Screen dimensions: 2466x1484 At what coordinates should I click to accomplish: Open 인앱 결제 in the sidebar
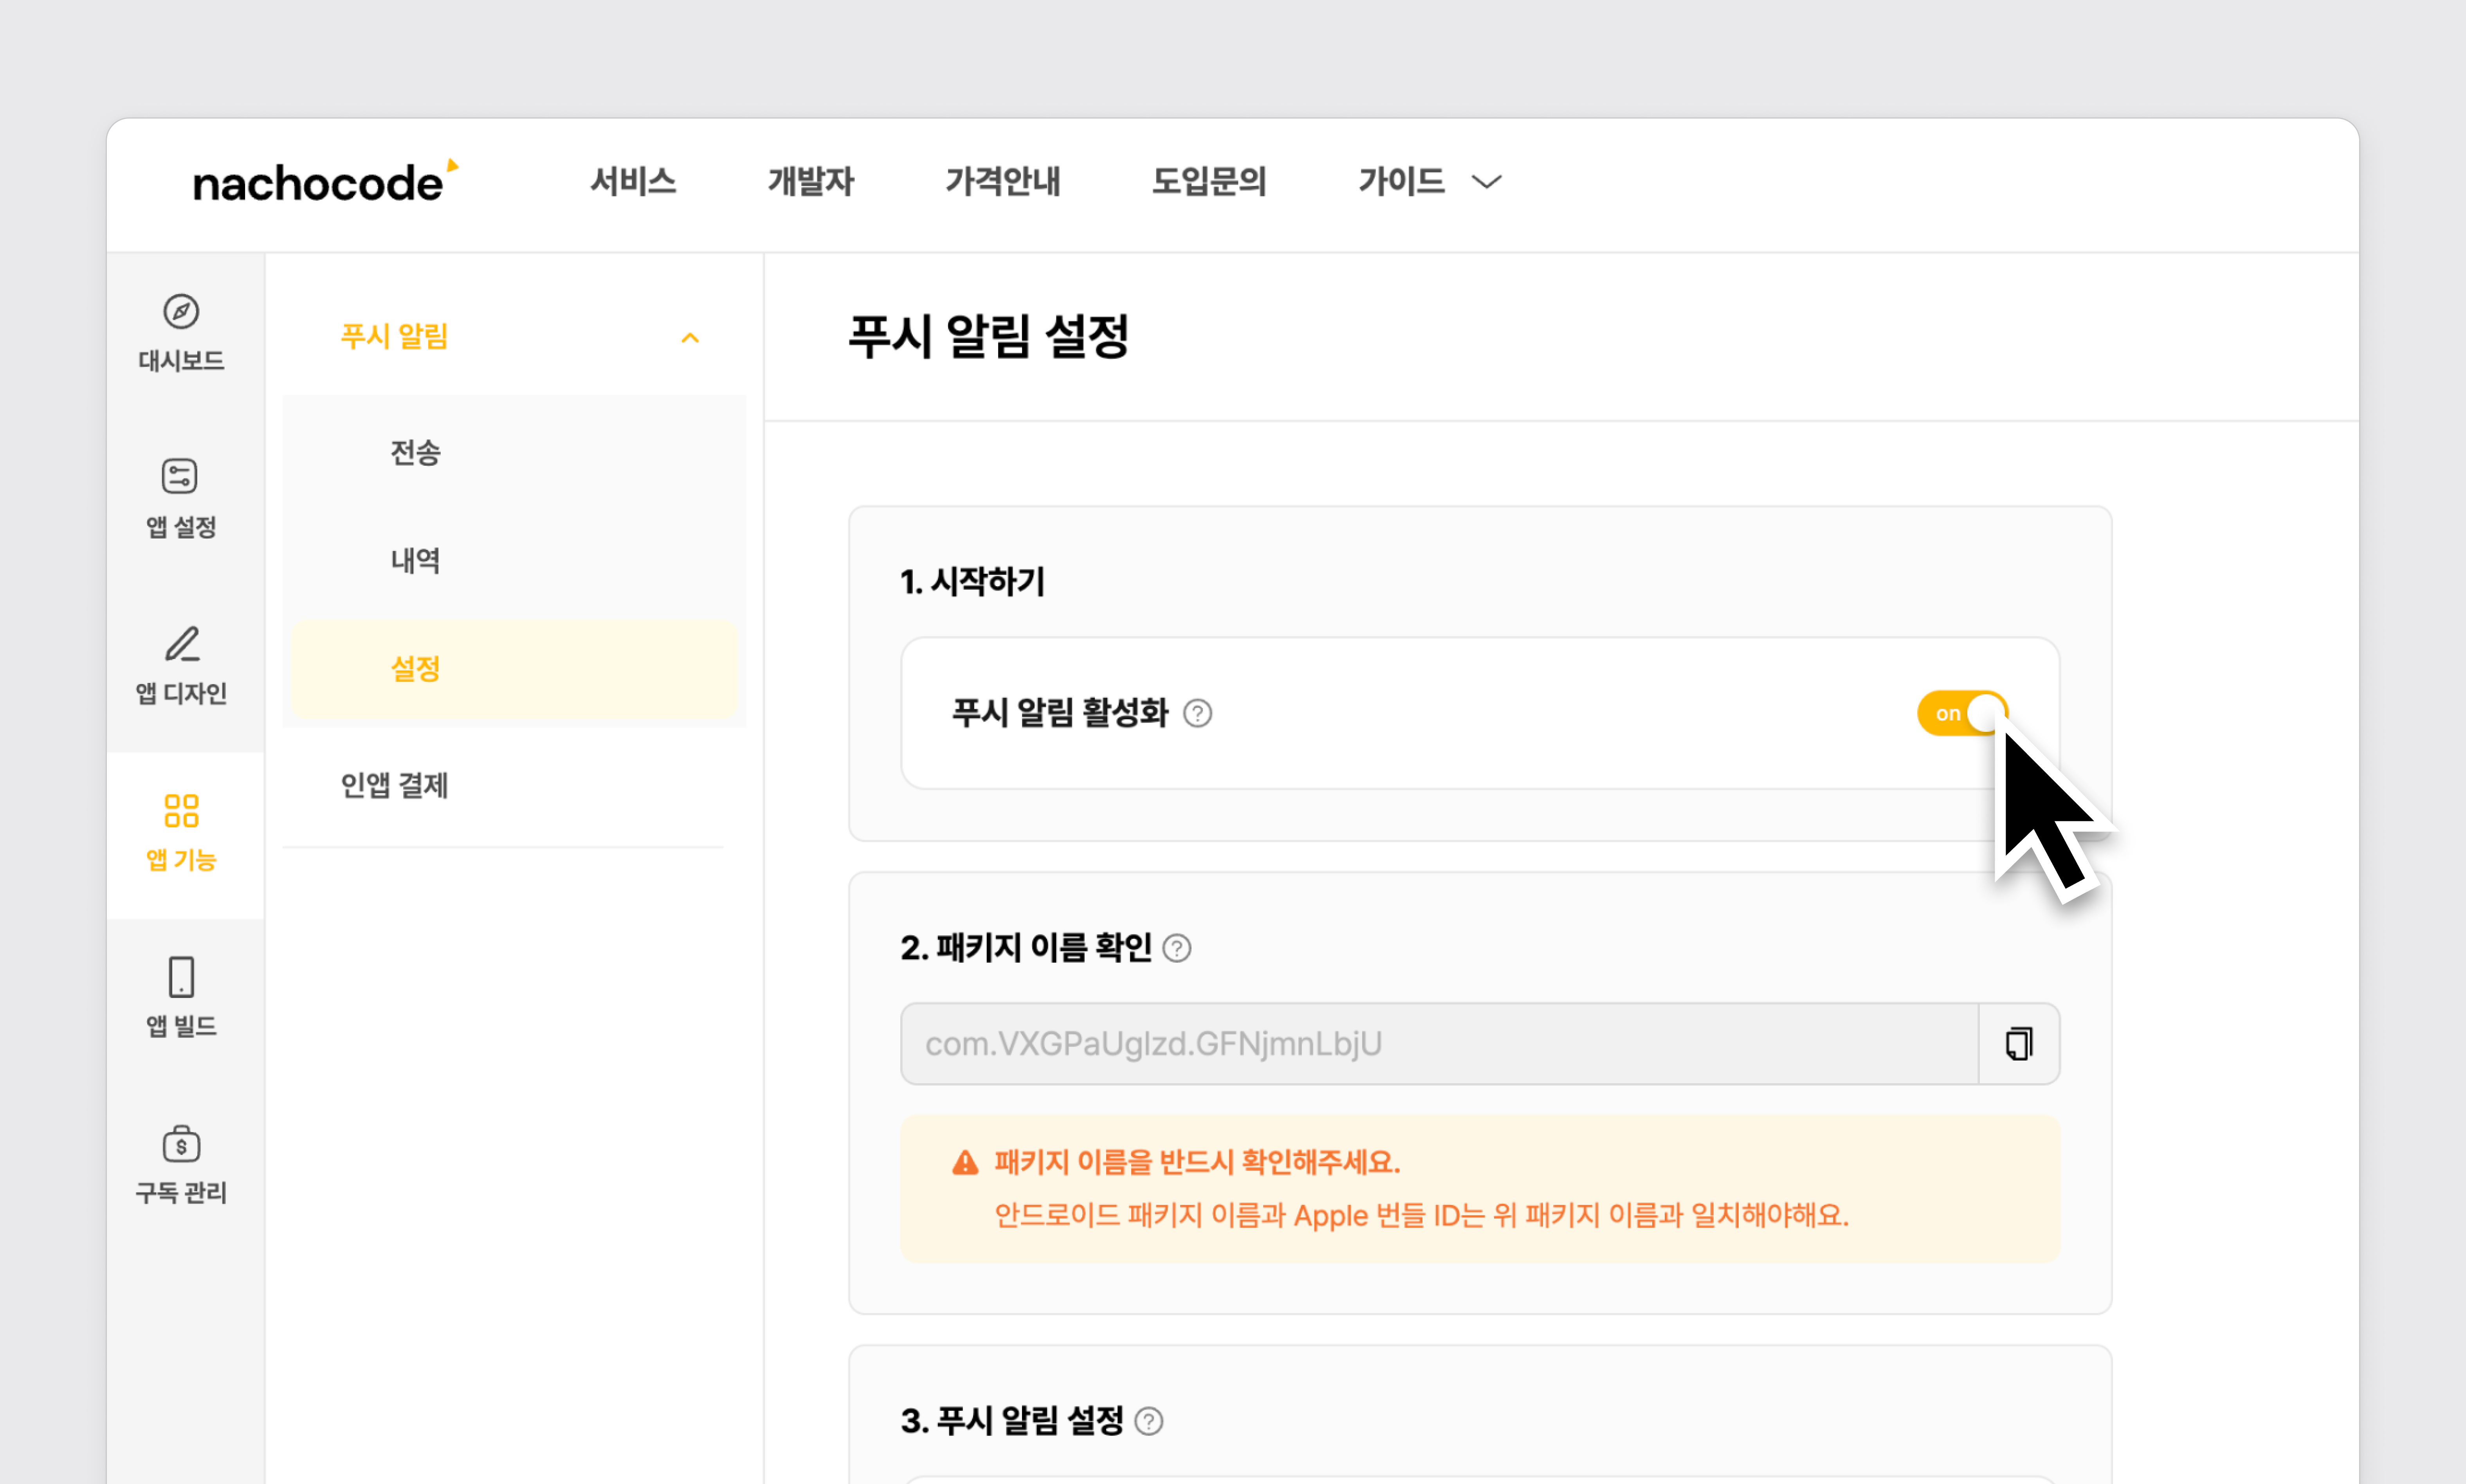[x=394, y=785]
